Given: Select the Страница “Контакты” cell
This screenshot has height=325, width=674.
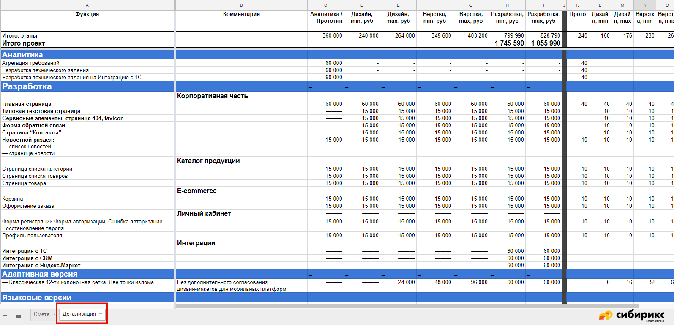Looking at the screenshot, I should 87,132.
